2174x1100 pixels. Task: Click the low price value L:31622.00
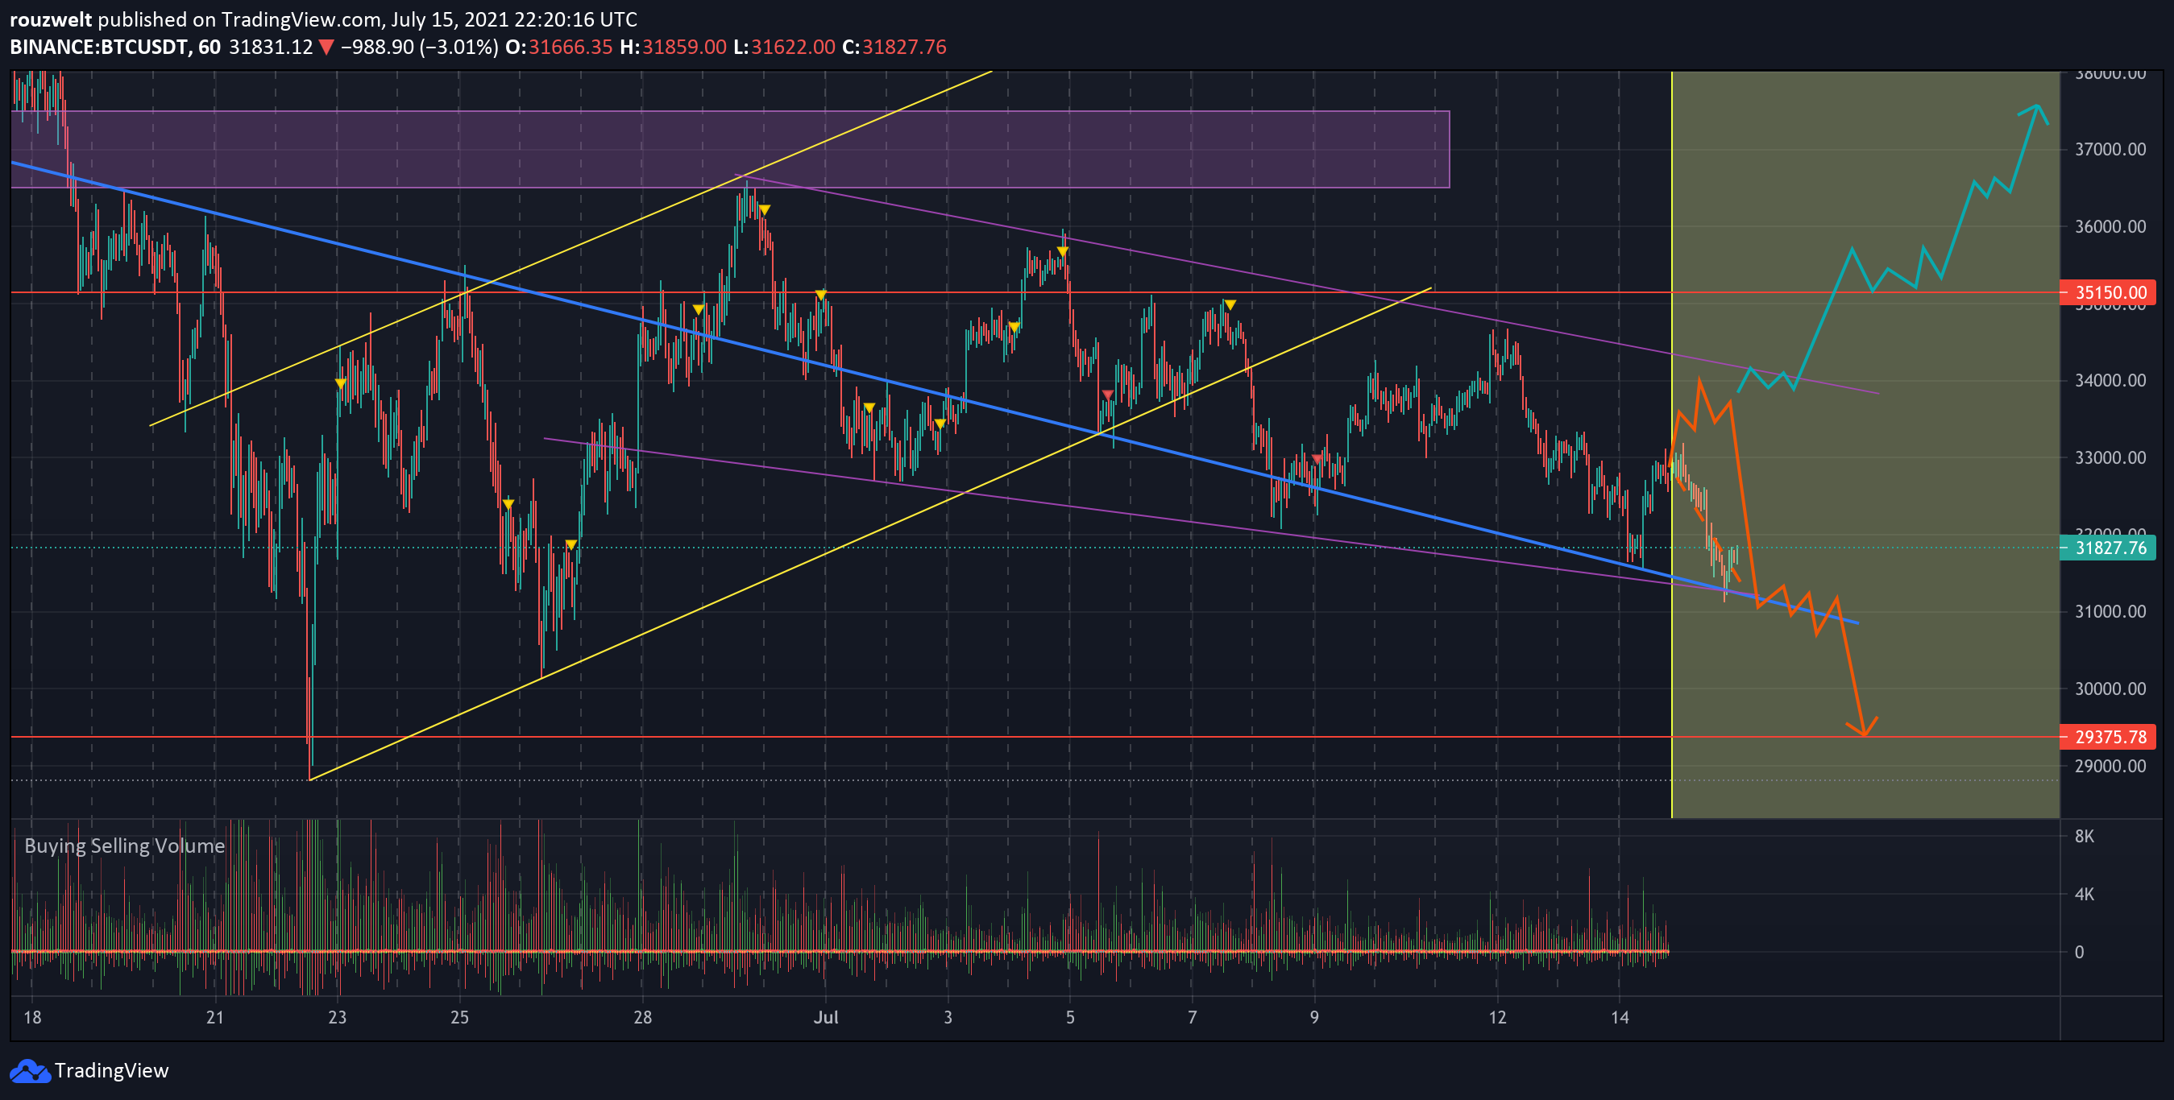click(784, 48)
